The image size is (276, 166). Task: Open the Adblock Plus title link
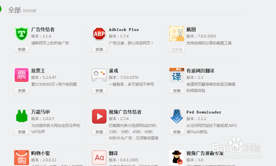click(124, 29)
